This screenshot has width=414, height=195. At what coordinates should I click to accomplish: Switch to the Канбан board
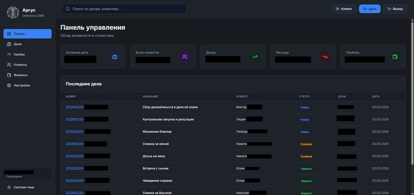point(19,54)
